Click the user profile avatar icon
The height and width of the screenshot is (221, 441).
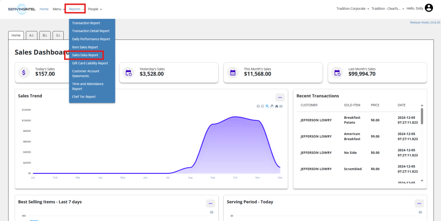pos(429,9)
